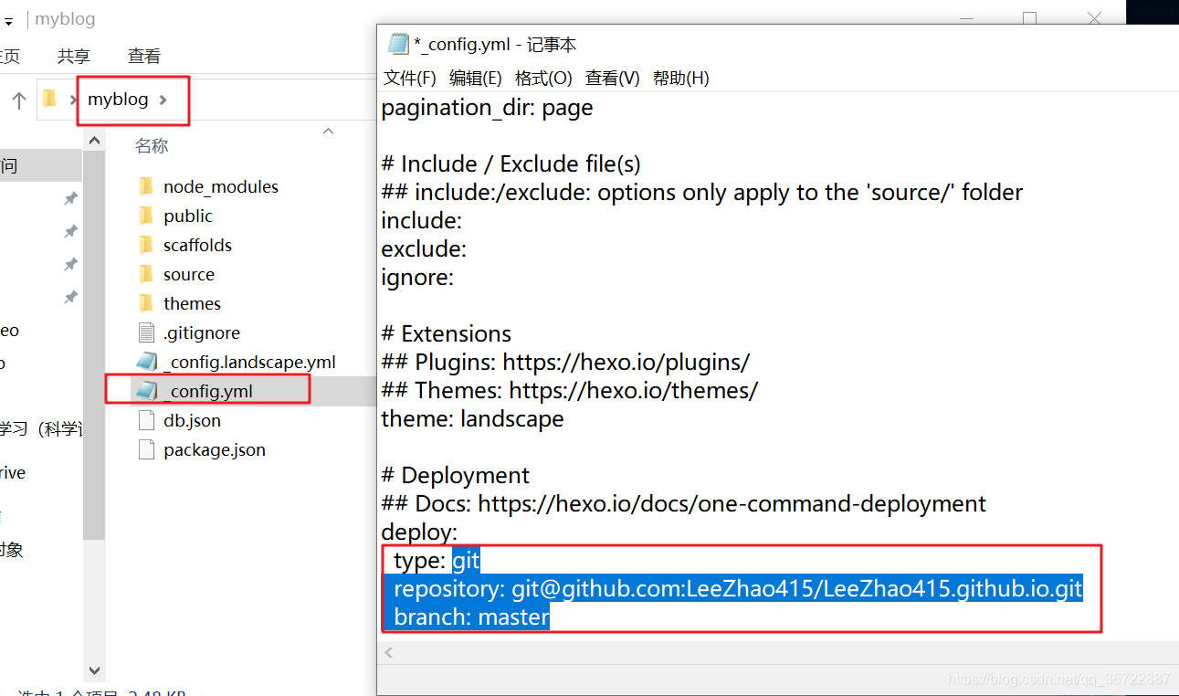Select the source folder name

[189, 274]
